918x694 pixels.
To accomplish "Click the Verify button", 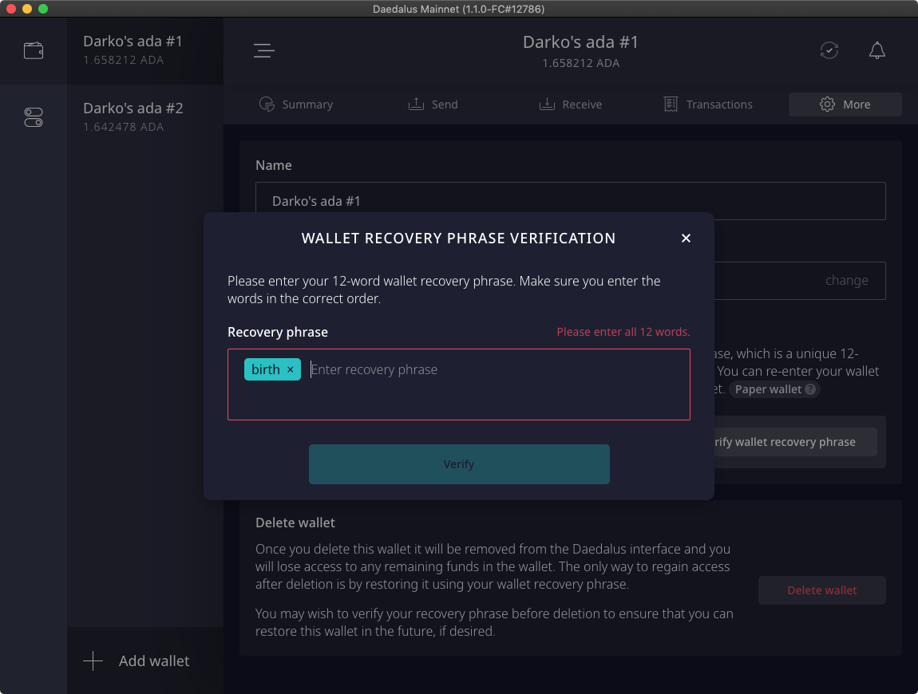I will pyautogui.click(x=459, y=464).
